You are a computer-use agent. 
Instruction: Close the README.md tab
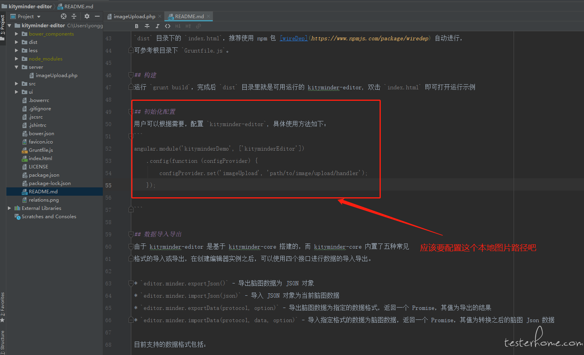208,16
